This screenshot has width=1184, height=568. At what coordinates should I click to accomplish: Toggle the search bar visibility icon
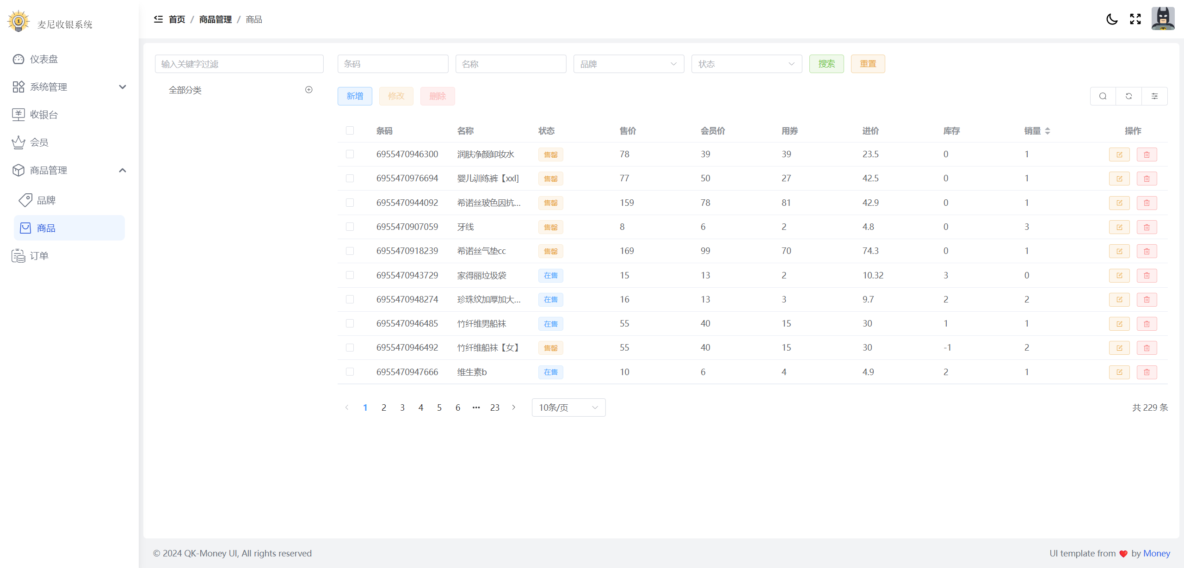[x=1103, y=96]
